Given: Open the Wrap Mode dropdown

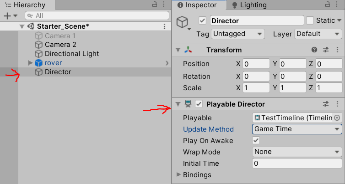Looking at the screenshot, I should 296,152.
